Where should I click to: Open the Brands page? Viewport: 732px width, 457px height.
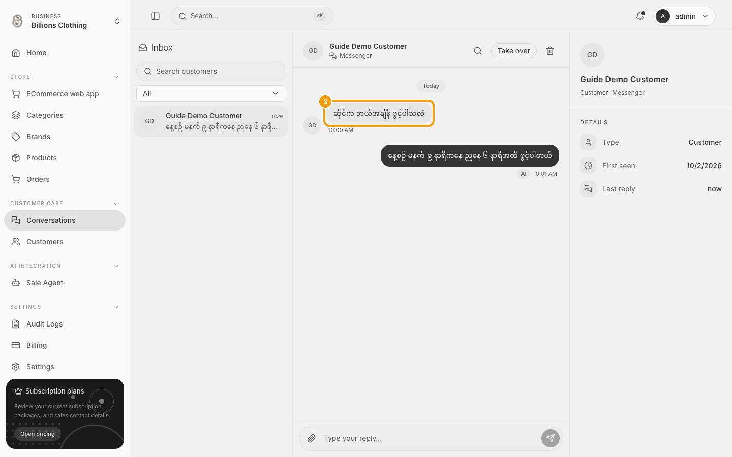click(x=65, y=137)
